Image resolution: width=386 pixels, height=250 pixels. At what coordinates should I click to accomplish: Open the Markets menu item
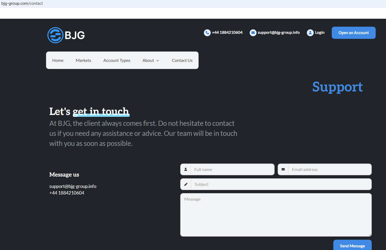pyautogui.click(x=83, y=61)
